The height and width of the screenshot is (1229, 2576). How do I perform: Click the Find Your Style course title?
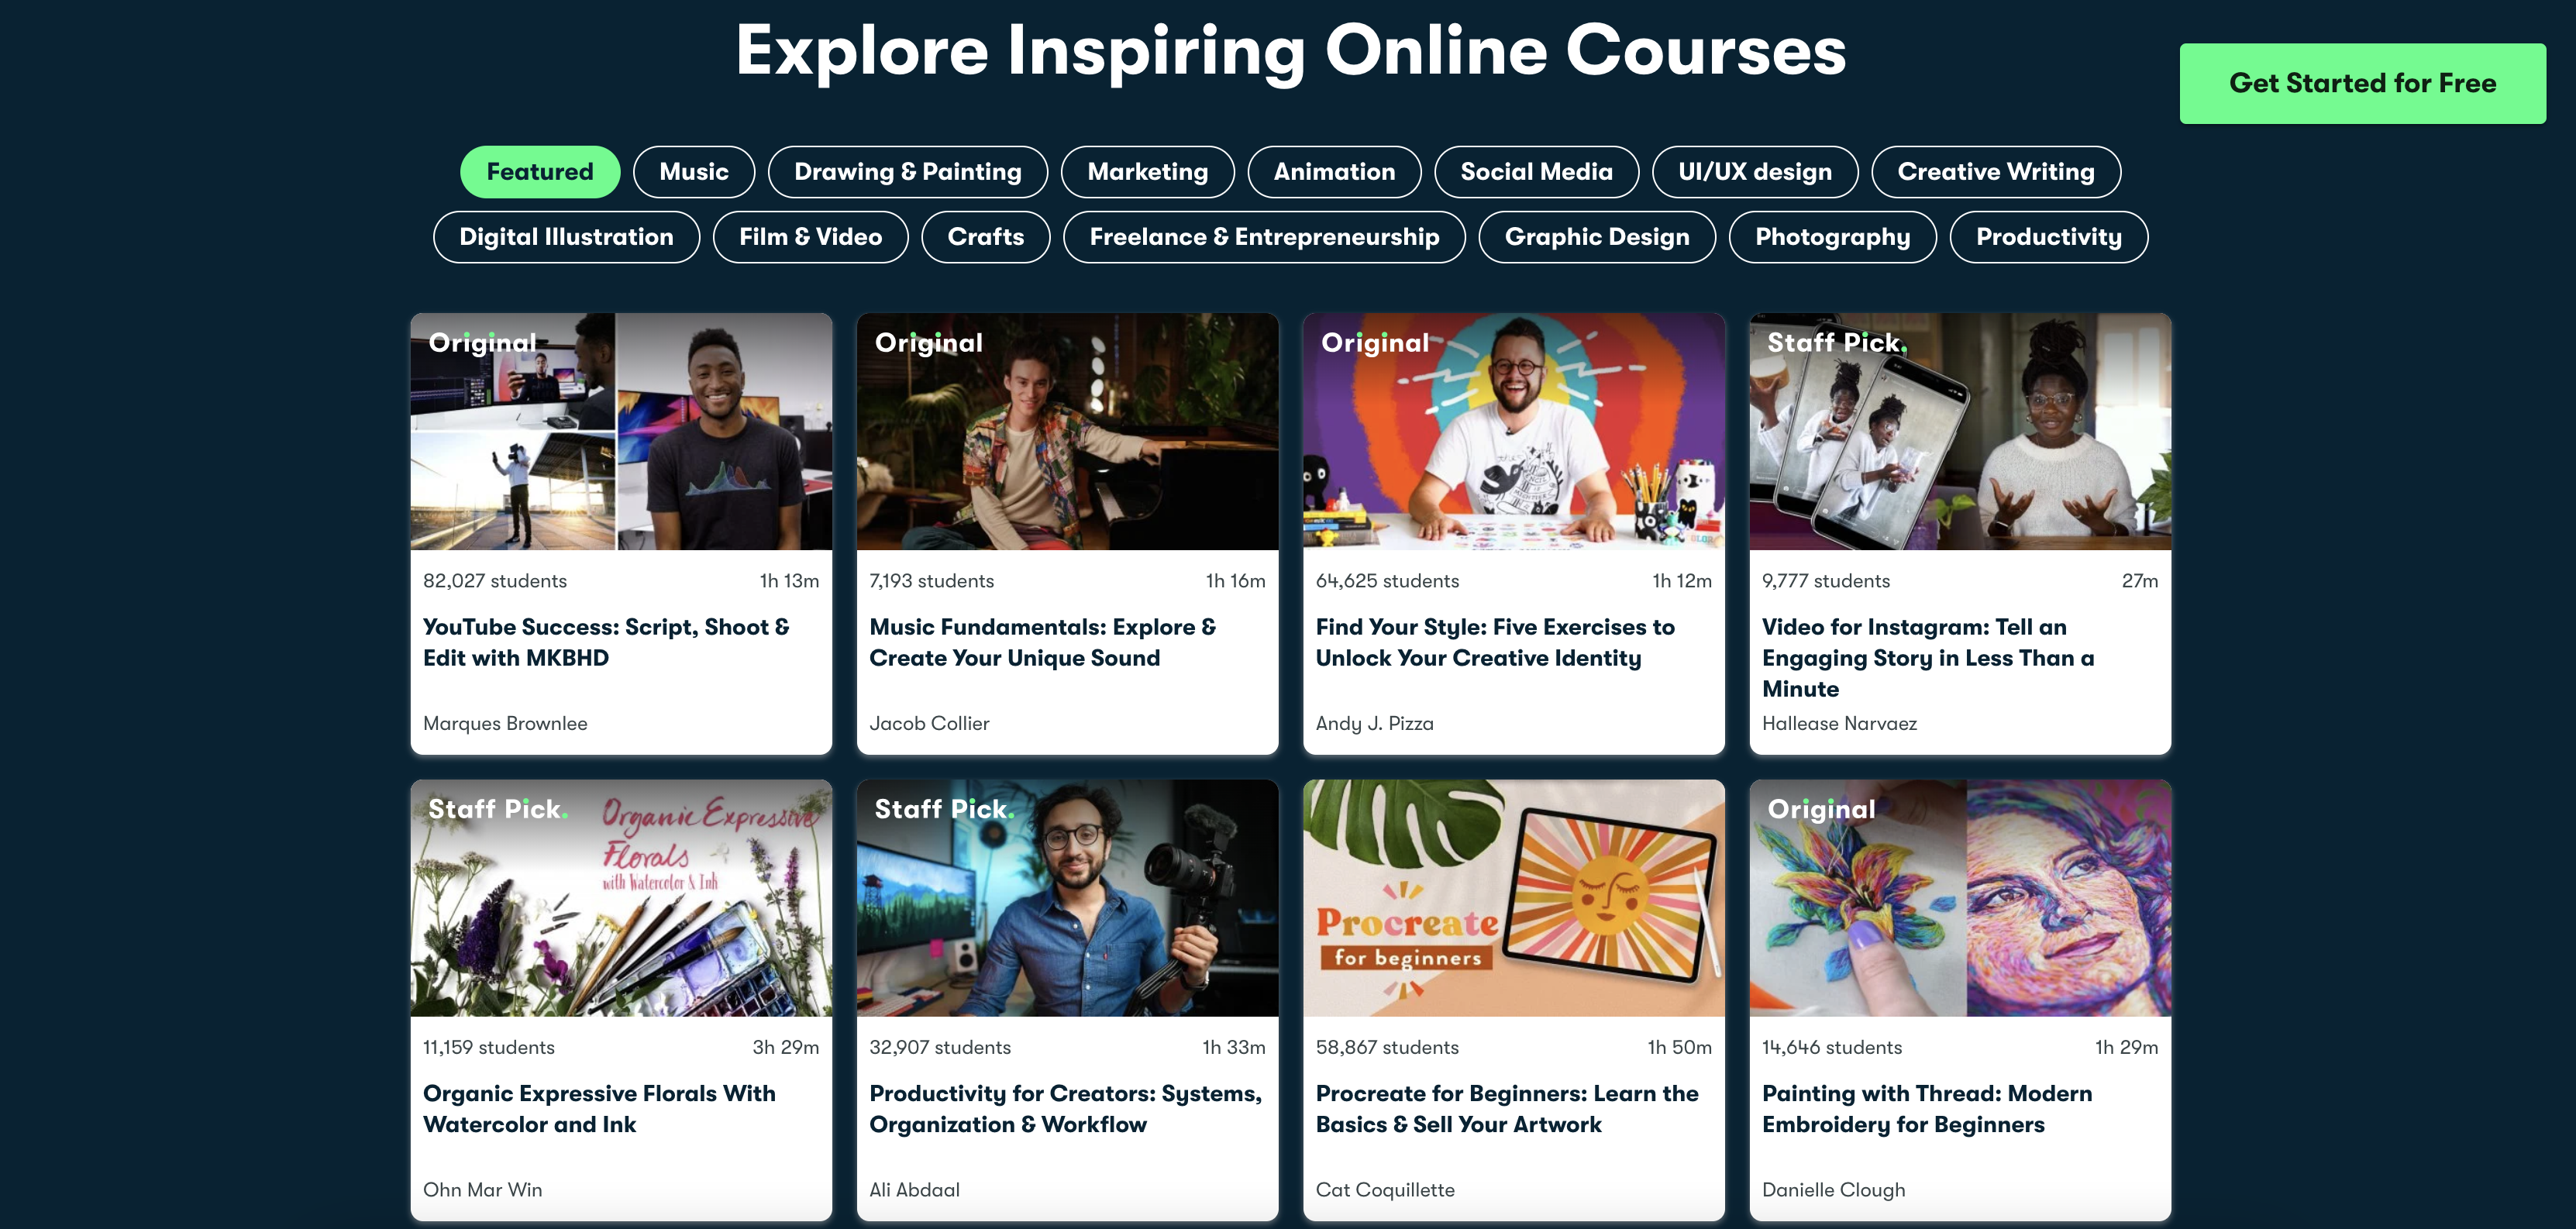pos(1494,642)
